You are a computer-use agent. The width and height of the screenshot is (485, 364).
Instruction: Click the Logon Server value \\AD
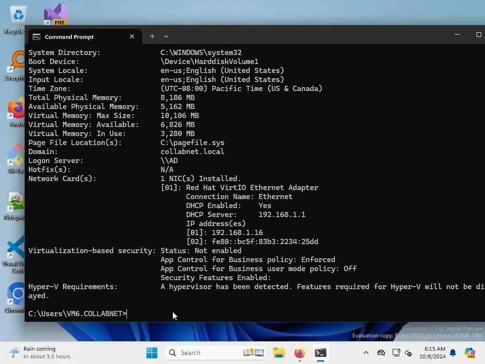[169, 161]
